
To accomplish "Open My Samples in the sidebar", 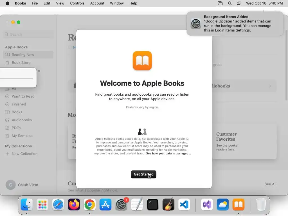I will [x=22, y=136].
